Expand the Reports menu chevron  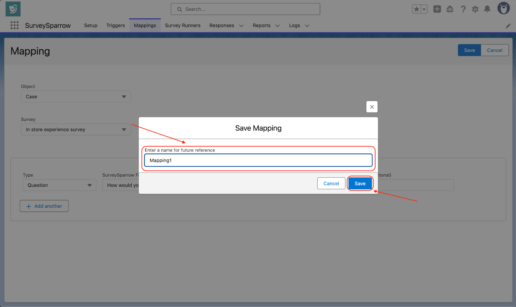tap(277, 26)
